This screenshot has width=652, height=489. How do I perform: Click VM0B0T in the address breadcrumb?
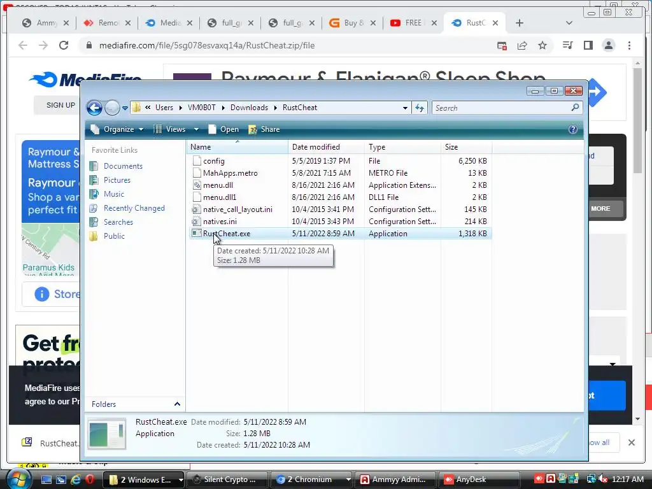tap(202, 108)
